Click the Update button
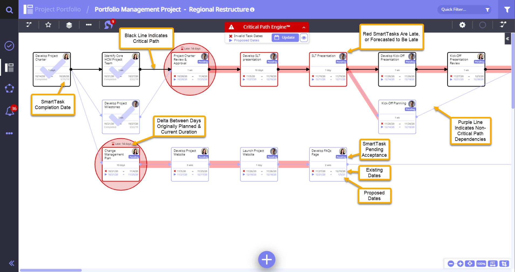This screenshot has width=515, height=272. 285,38
